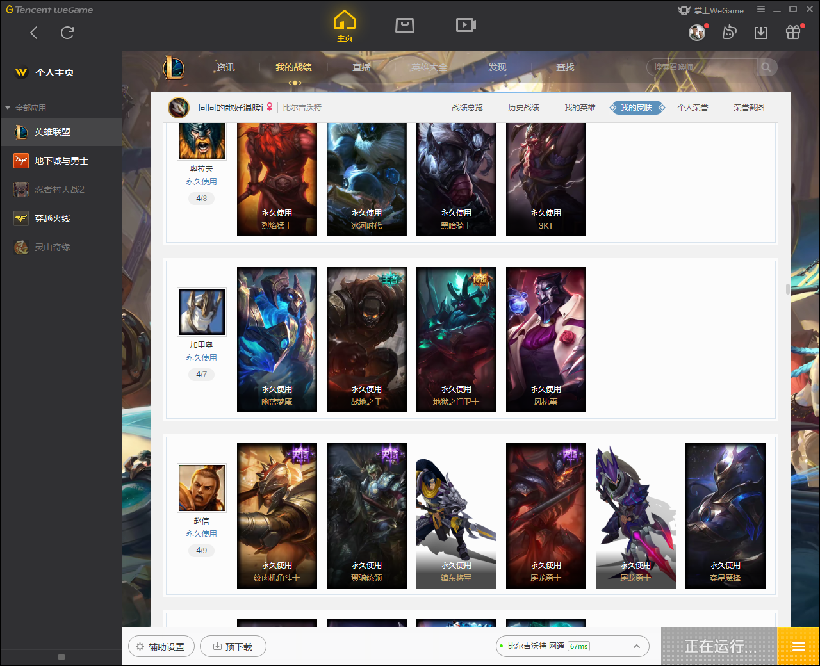Open the 黑暗骑士 skin card
Image resolution: width=820 pixels, height=666 pixels.
456,179
